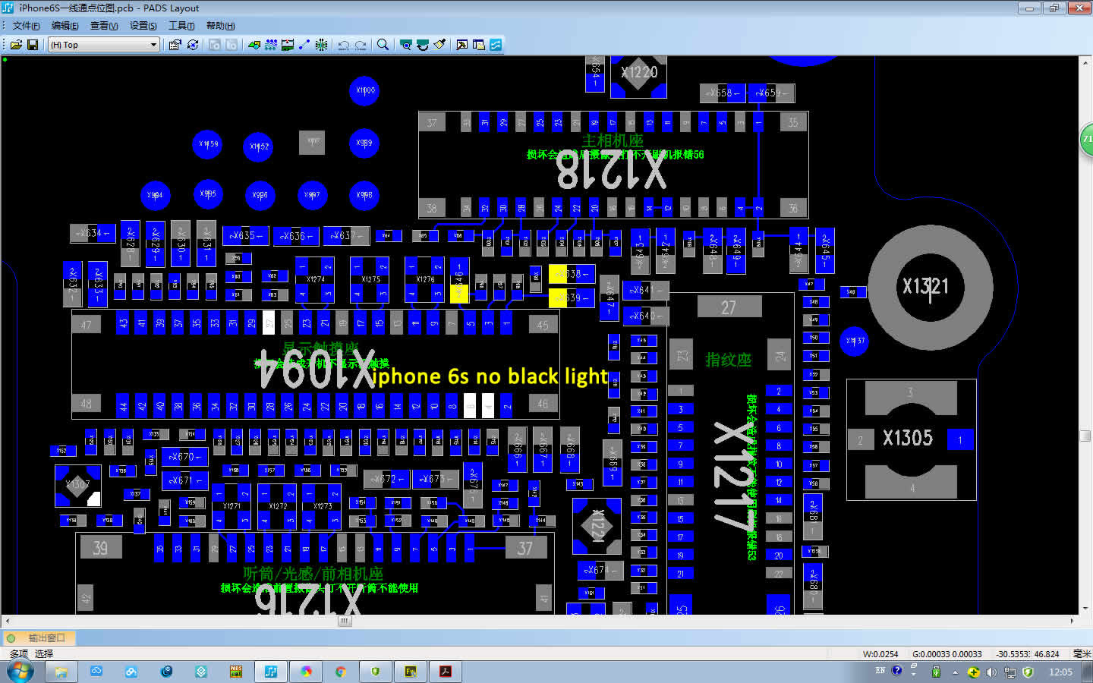Select test point X1159
Screen dimensions: 1093x683
click(x=208, y=143)
